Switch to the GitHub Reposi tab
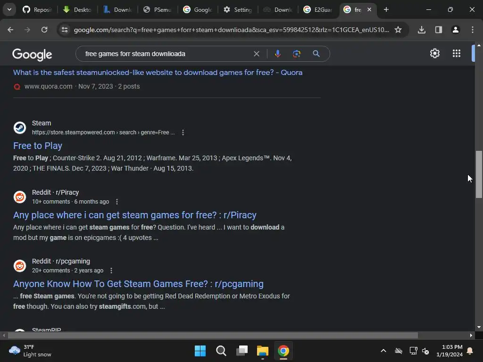This screenshot has height=362, width=483. pos(37,10)
